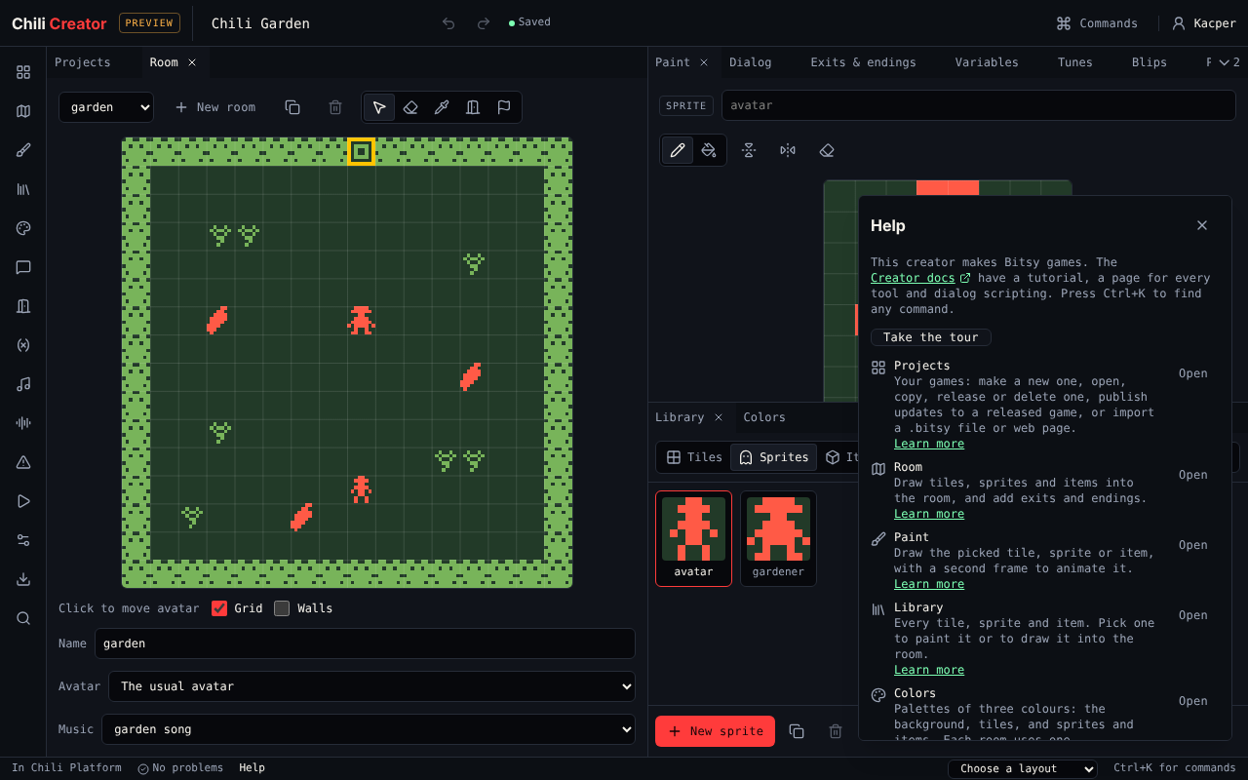Open Tunes using the music note sidebar icon
This screenshot has height=780, width=1248.
tap(23, 384)
